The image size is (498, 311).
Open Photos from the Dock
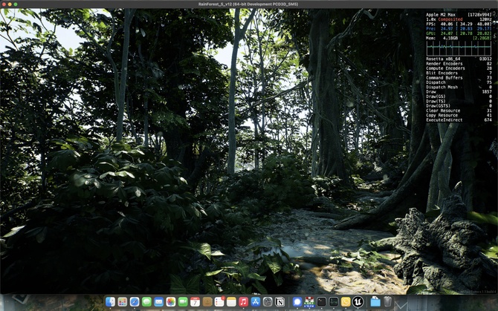click(x=170, y=302)
